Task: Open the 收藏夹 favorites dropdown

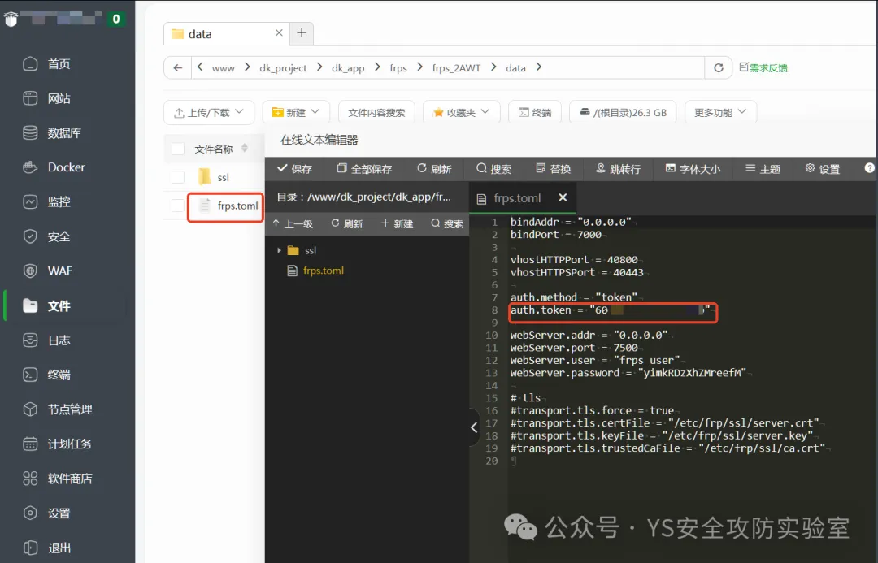Action: [x=462, y=112]
